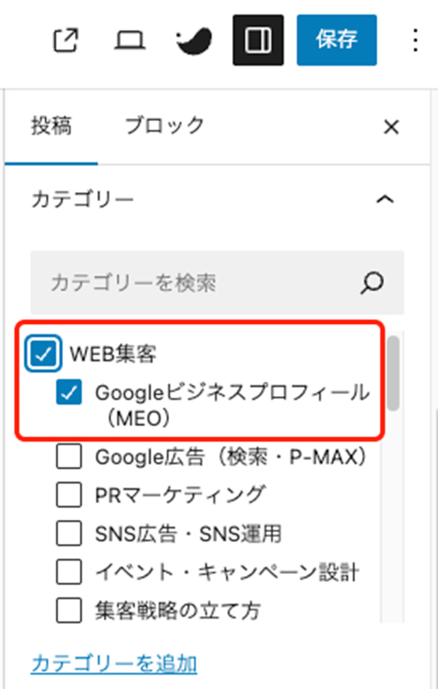The image size is (438, 689).
Task: Tick the イベント・キャンペーン設計 checkbox
Action: pos(70,571)
